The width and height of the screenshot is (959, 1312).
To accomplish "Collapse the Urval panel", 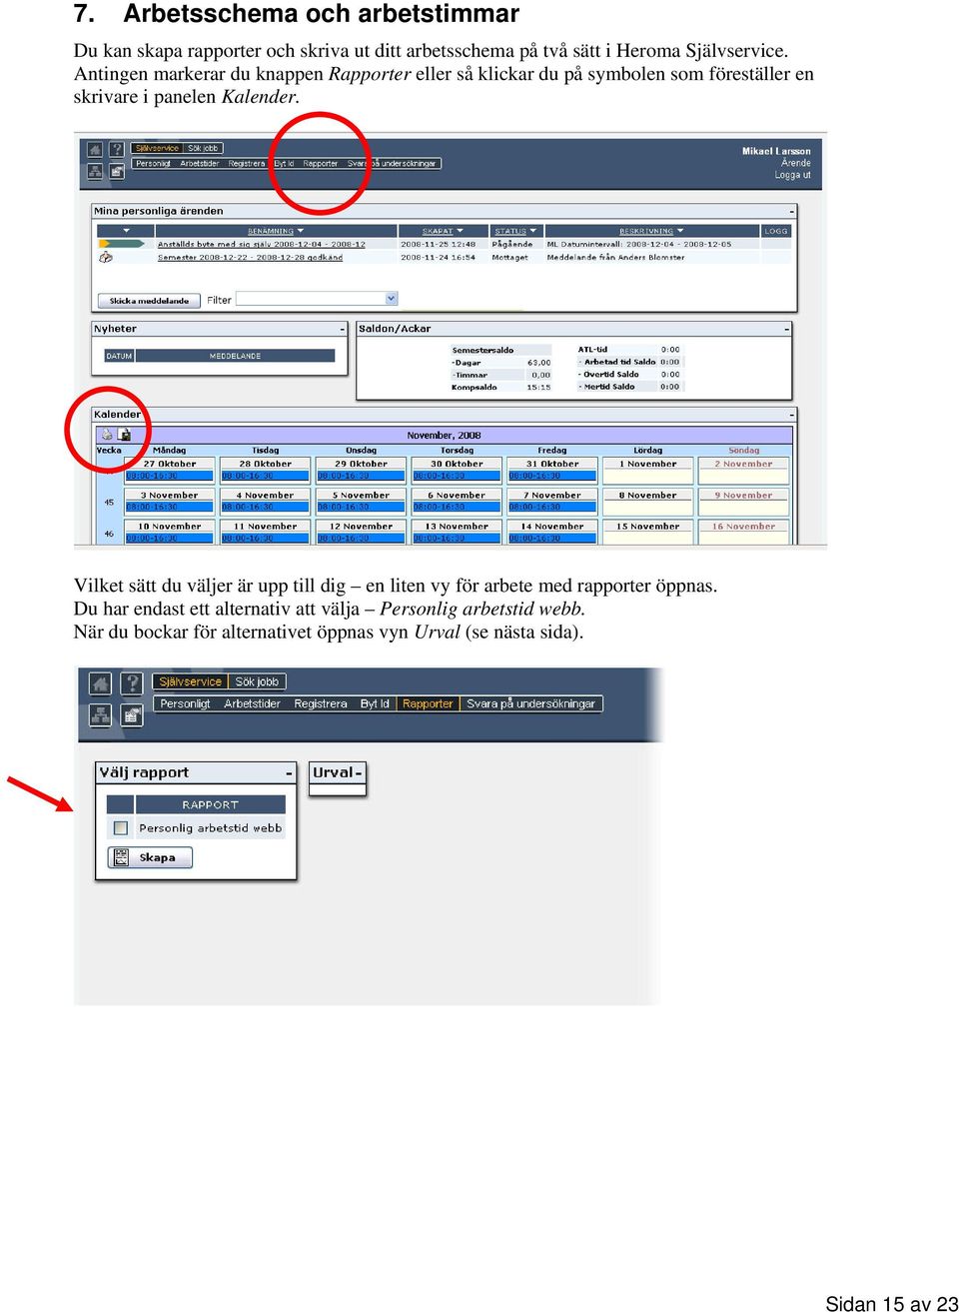I will click(x=359, y=772).
